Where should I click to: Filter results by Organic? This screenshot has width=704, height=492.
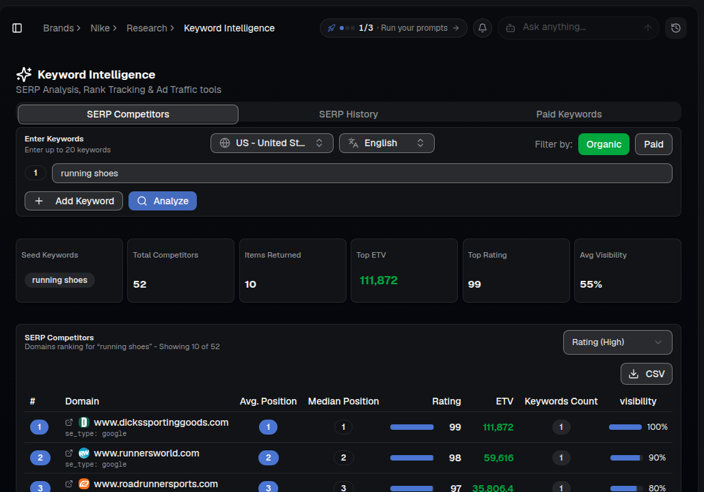point(604,144)
